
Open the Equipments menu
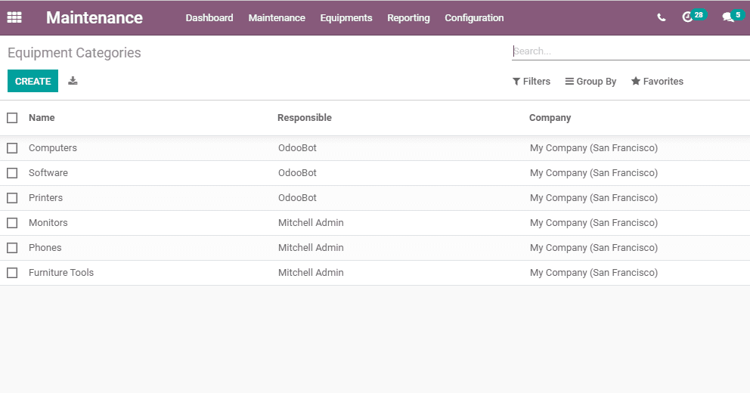pyautogui.click(x=346, y=17)
